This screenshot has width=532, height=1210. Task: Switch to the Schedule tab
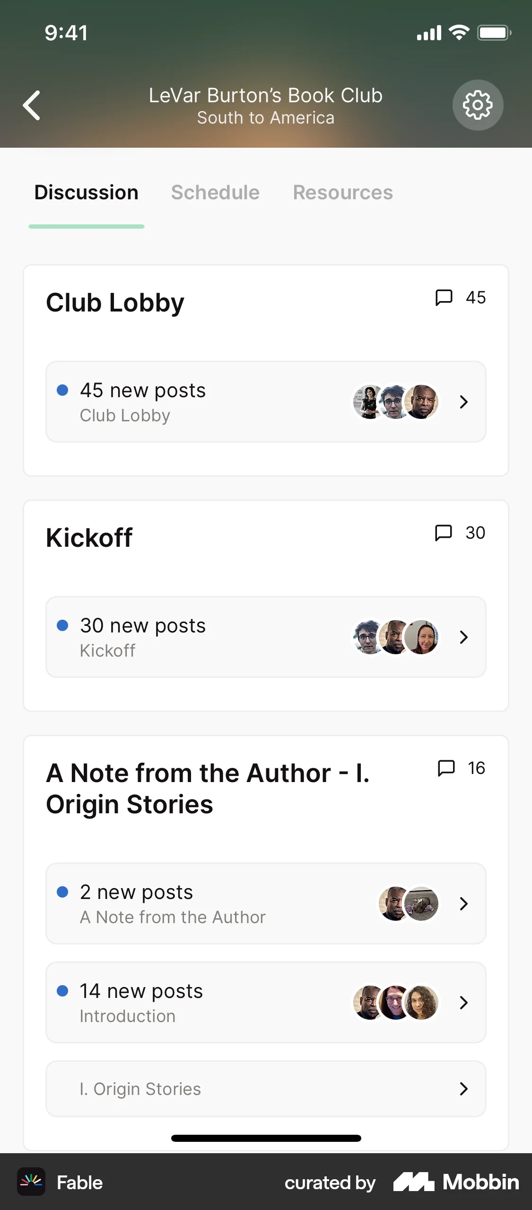pos(215,193)
